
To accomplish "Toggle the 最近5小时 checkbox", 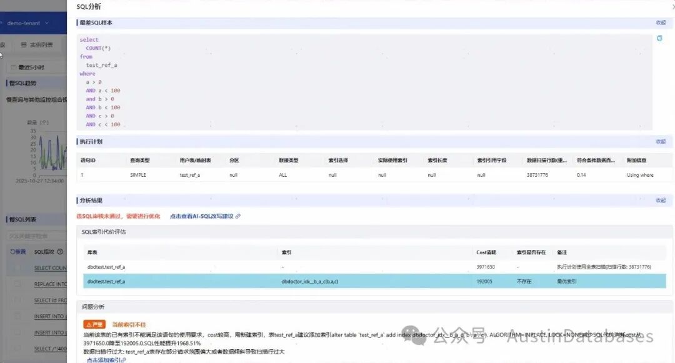I will [13, 67].
